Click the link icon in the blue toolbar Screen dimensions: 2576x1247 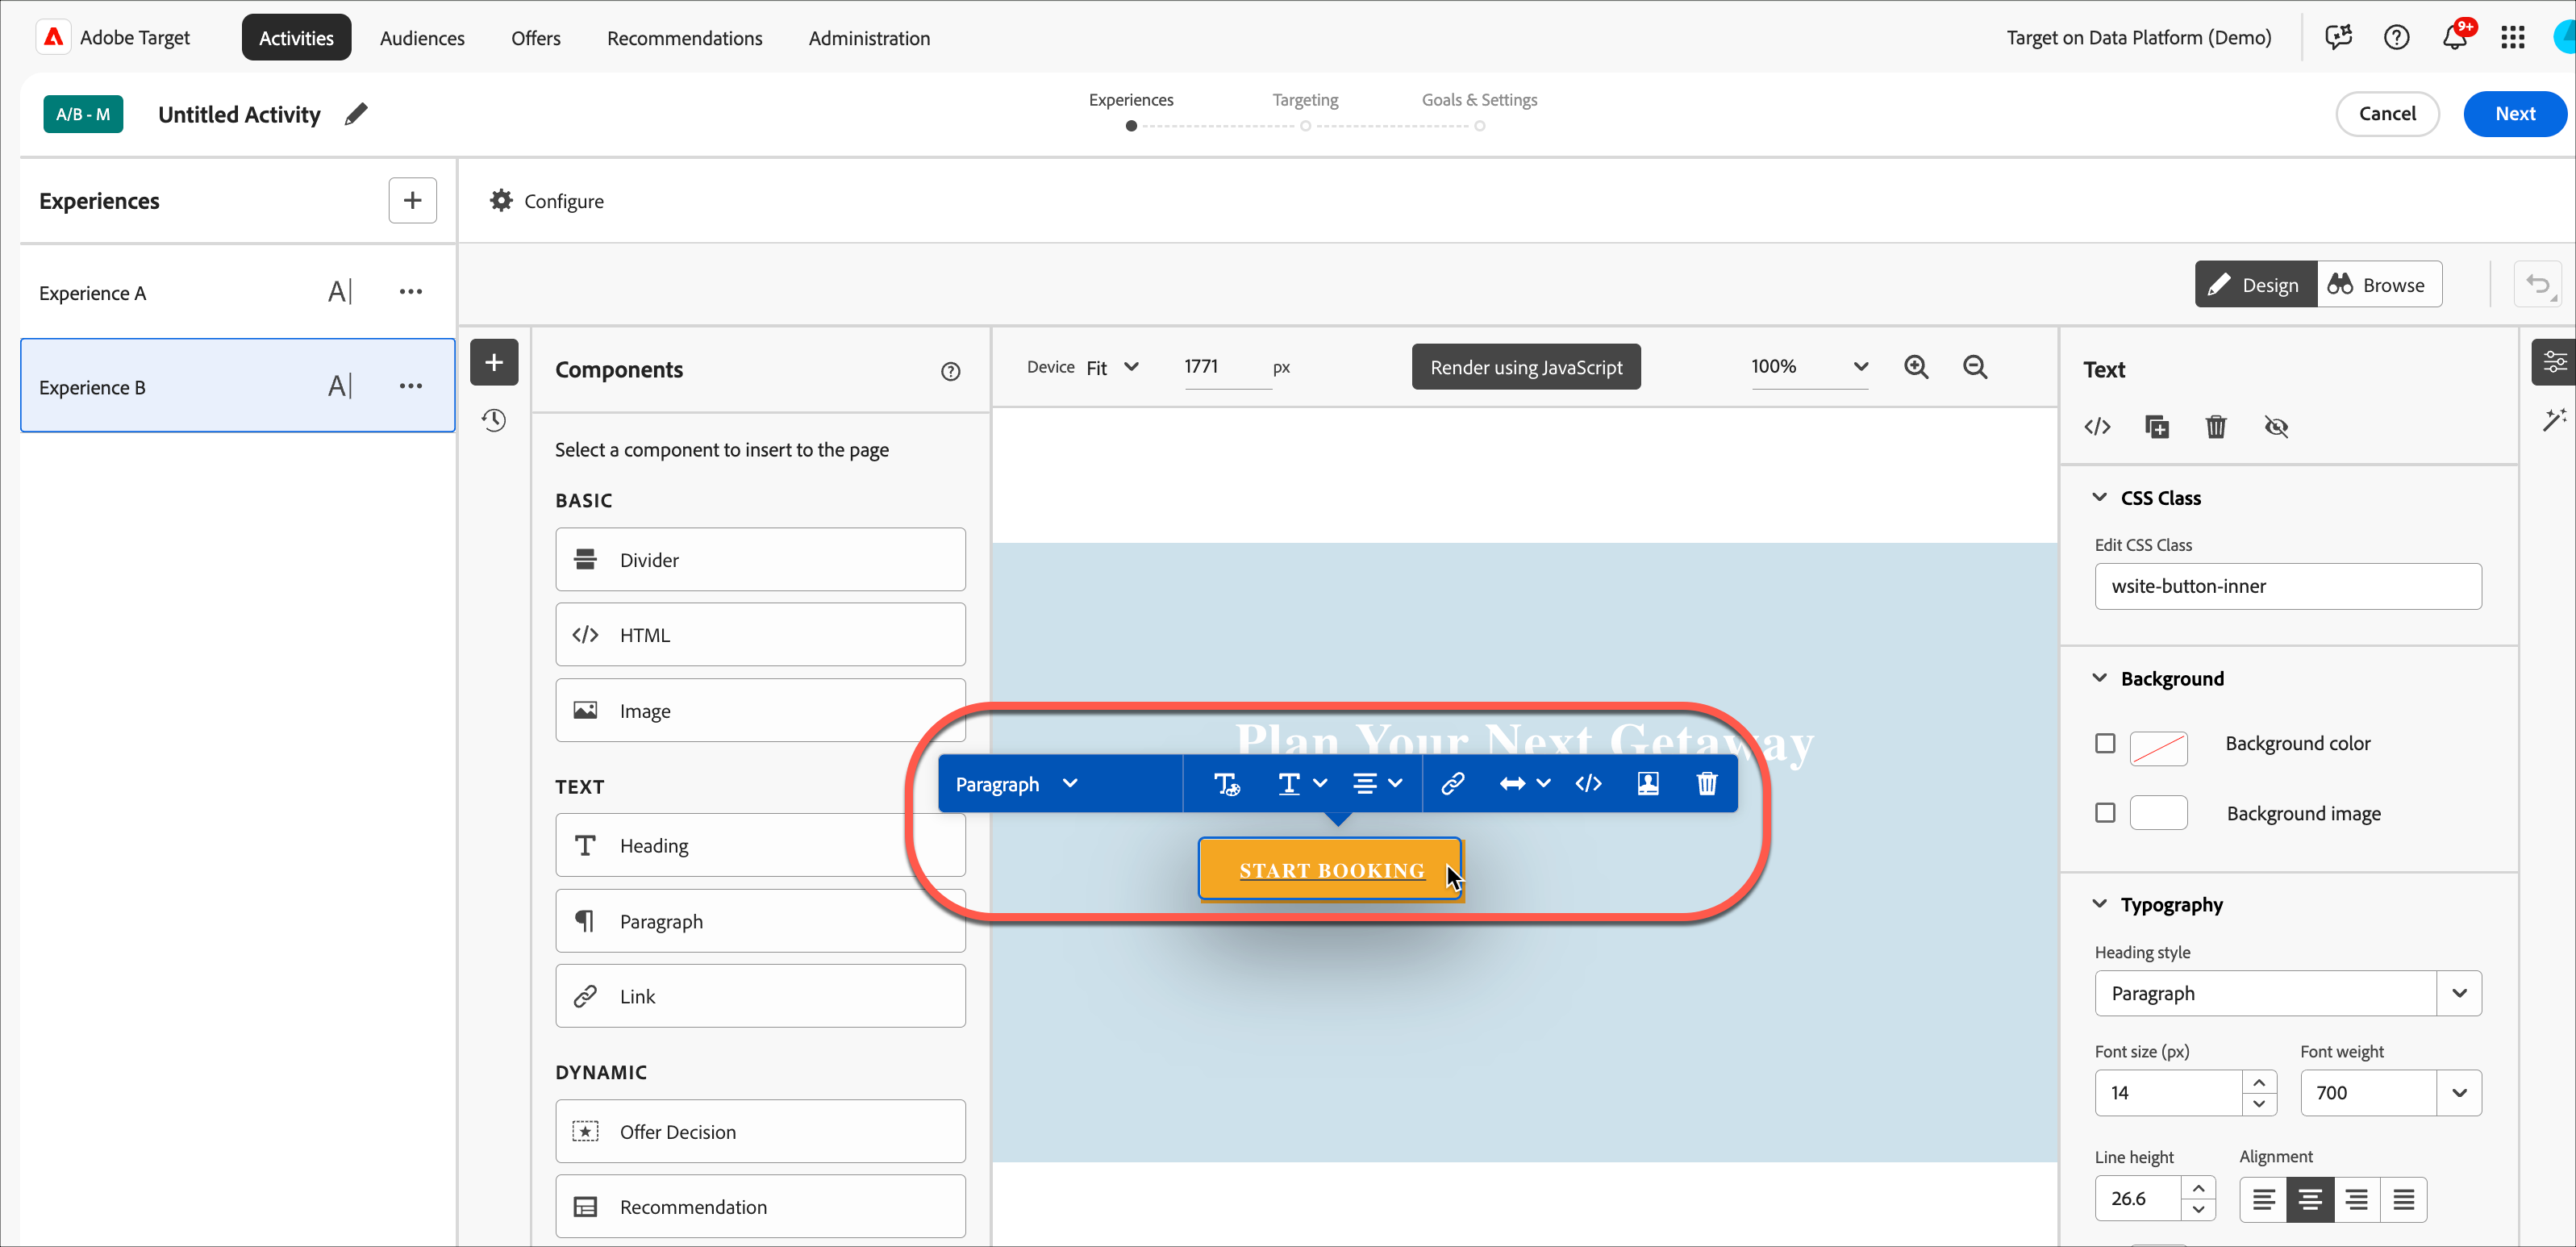[x=1452, y=783]
